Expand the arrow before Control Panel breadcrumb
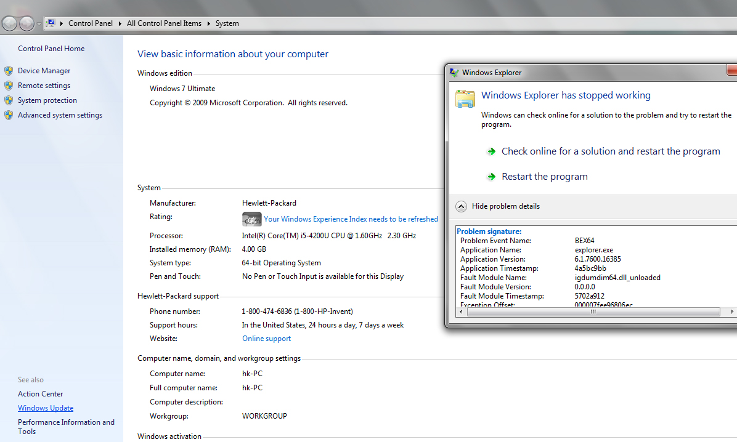The width and height of the screenshot is (737, 442). point(62,23)
